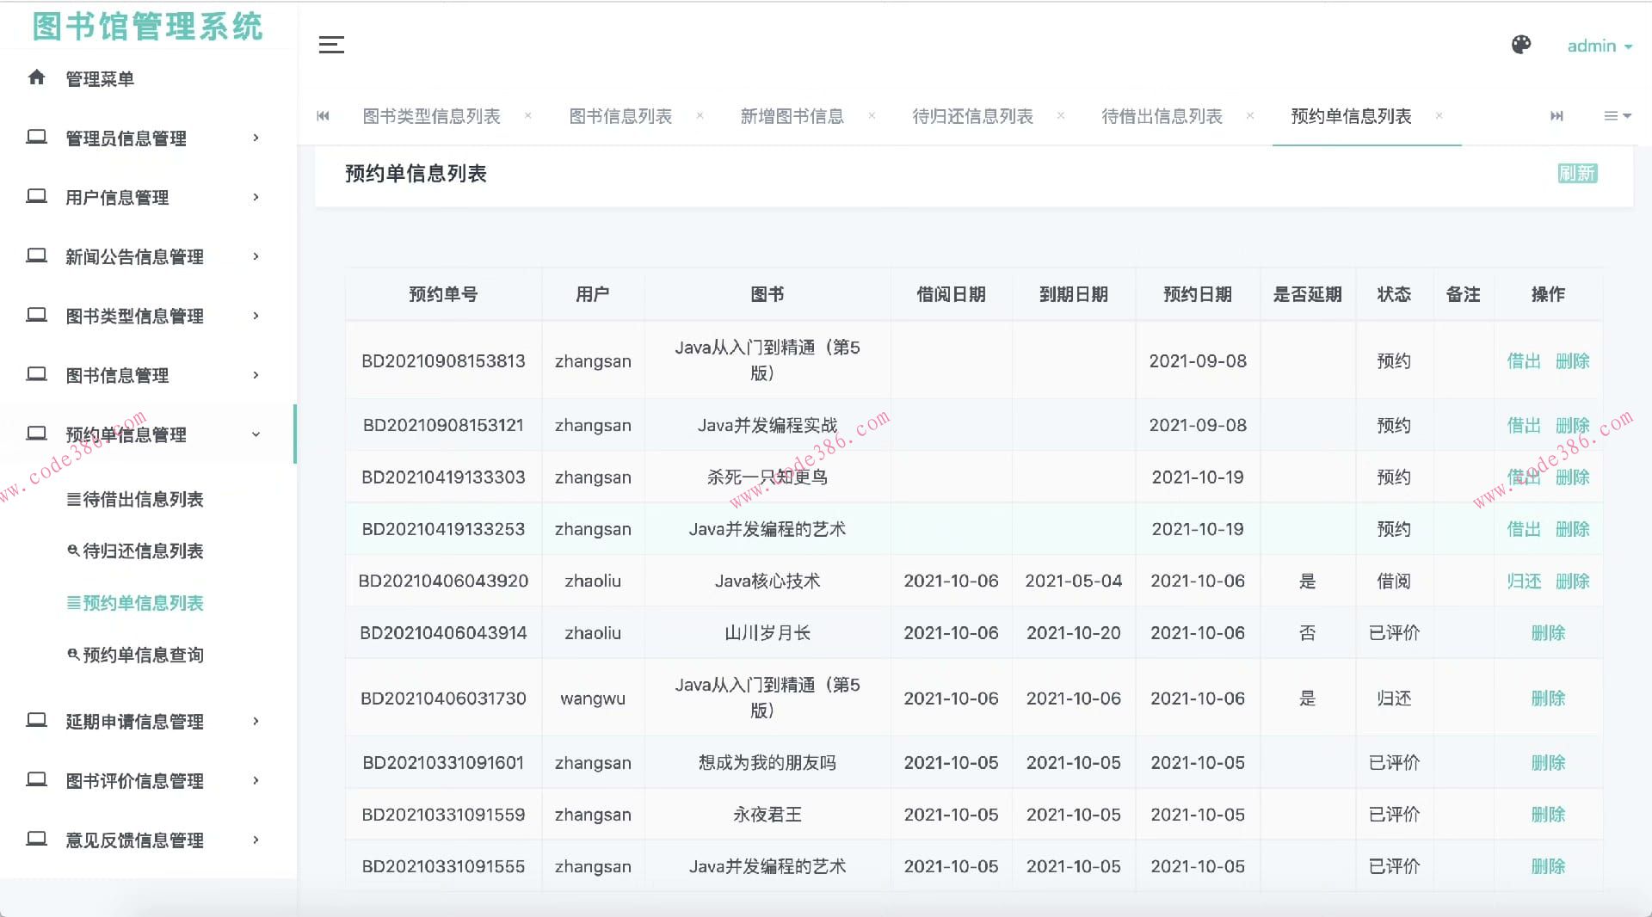1652x917 pixels.
Task: Close the 新增图书信息 tab
Action: pyautogui.click(x=872, y=116)
